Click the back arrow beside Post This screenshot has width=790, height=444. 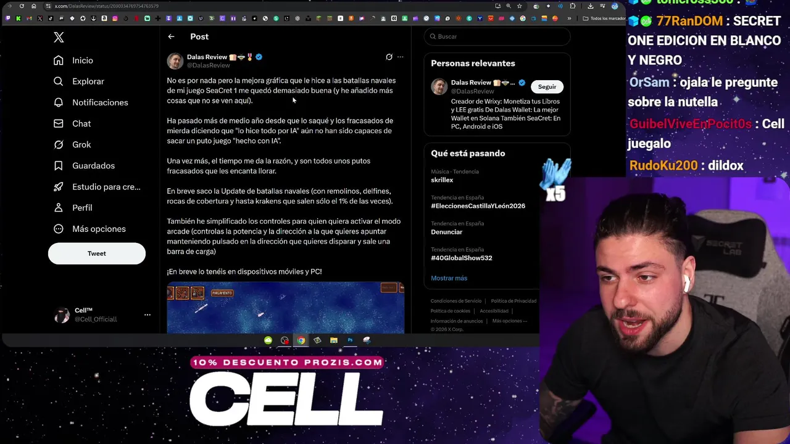[171, 37]
